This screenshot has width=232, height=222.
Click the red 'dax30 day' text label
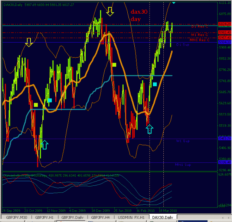139,15
